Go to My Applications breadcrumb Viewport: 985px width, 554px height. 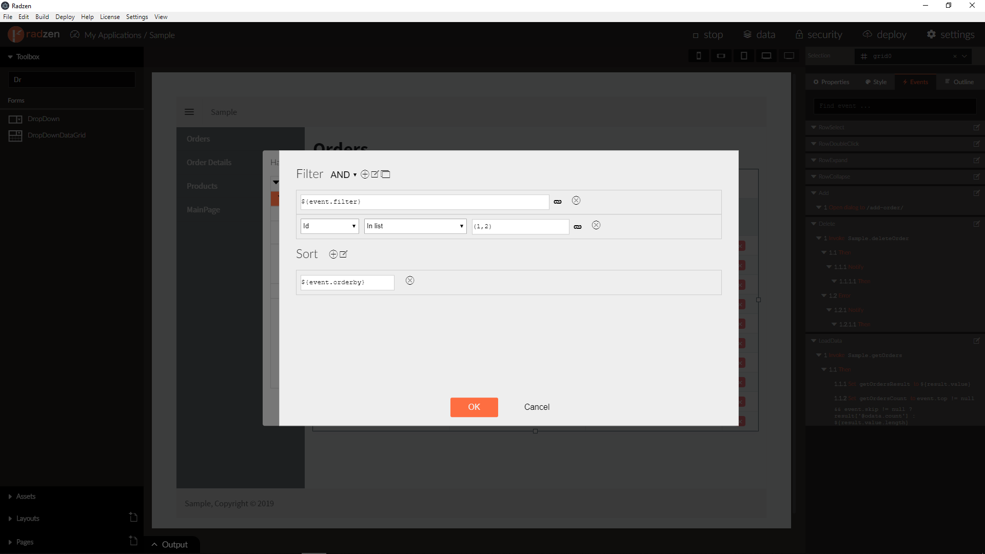tap(113, 35)
